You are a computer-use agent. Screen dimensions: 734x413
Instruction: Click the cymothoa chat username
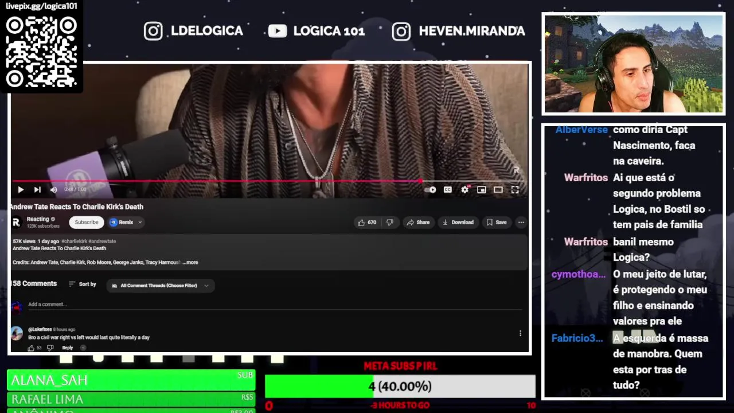pyautogui.click(x=579, y=274)
